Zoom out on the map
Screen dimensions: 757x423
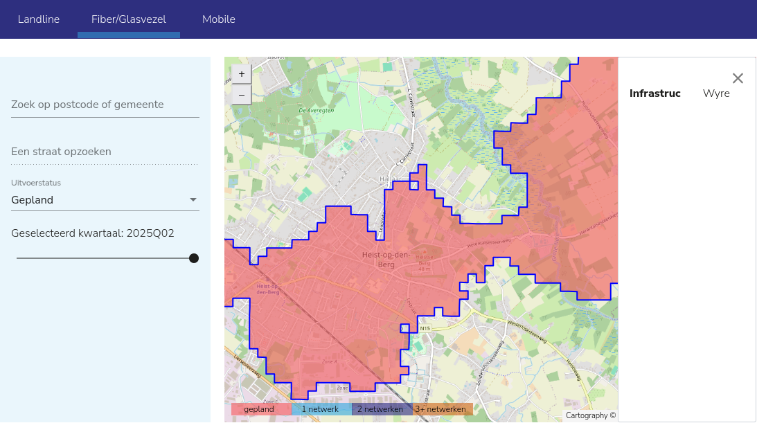pyautogui.click(x=241, y=95)
